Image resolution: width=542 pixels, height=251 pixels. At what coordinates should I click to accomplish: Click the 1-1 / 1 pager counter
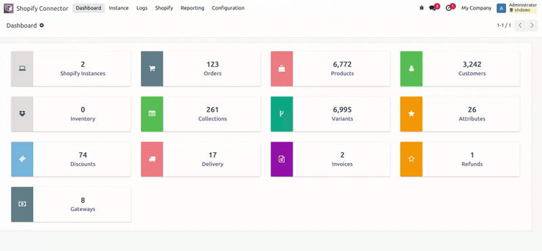pos(504,26)
